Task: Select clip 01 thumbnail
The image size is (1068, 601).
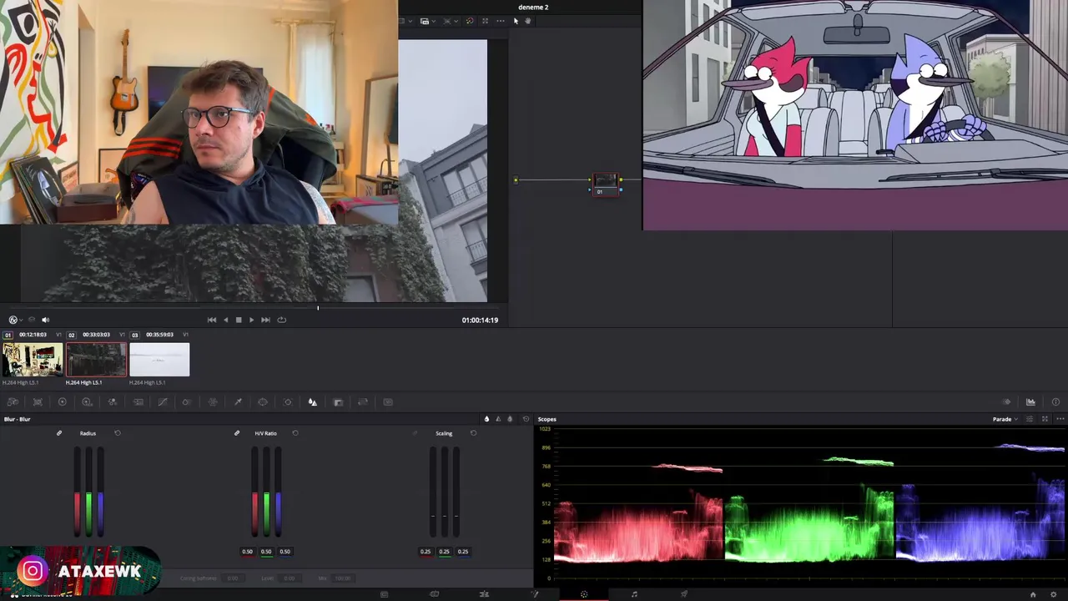Action: pos(32,360)
